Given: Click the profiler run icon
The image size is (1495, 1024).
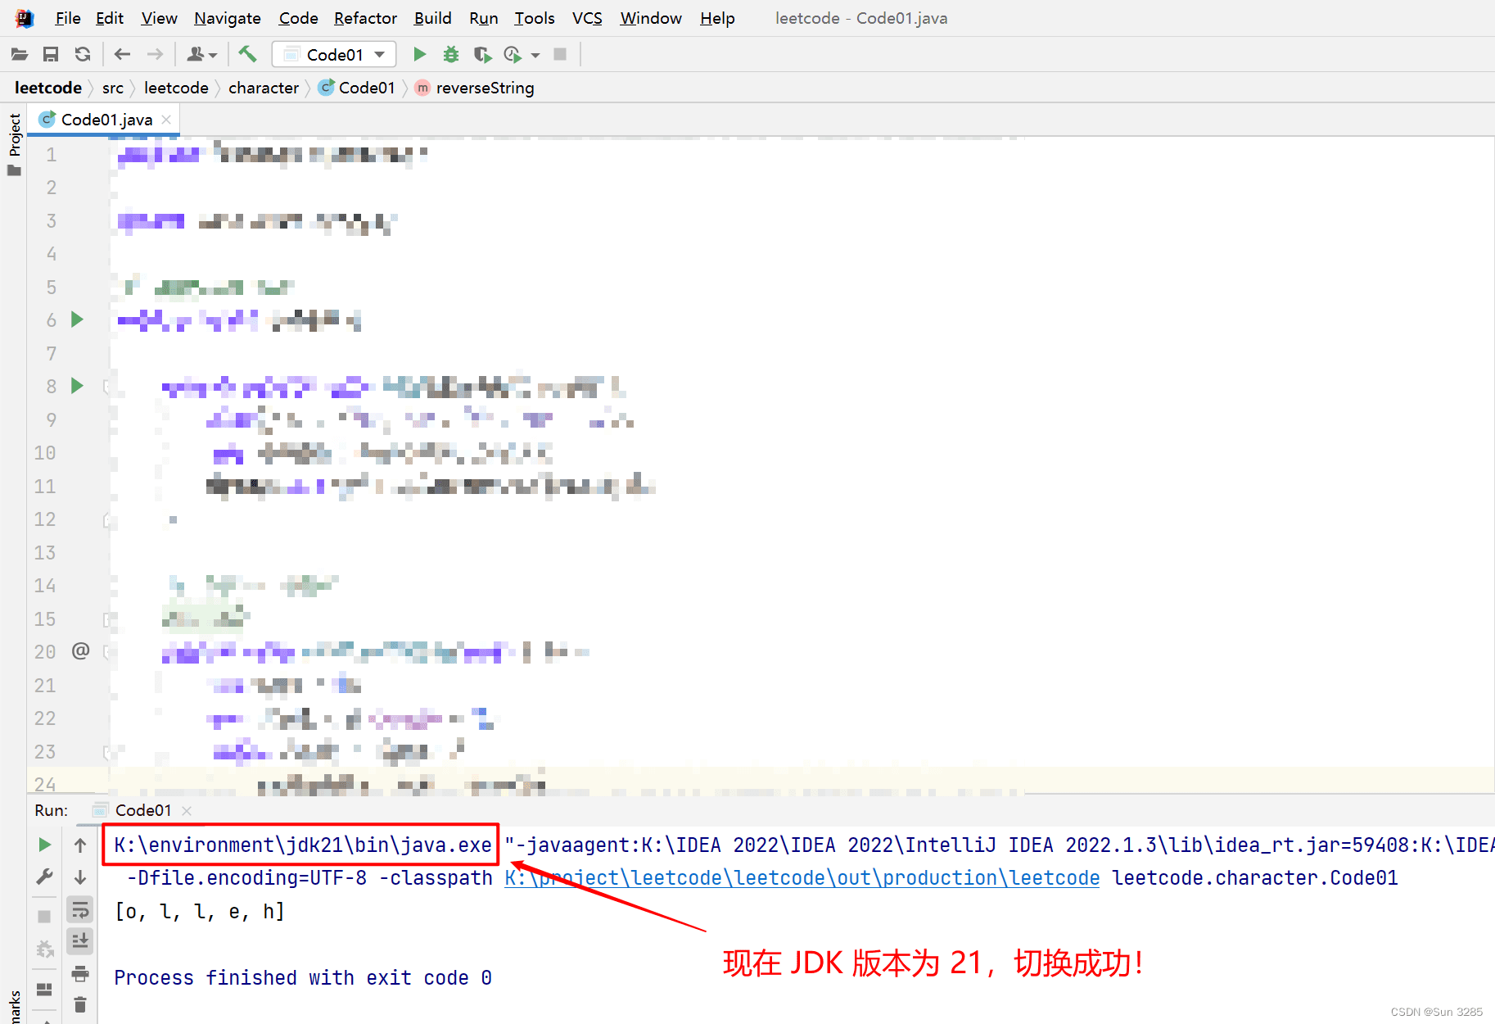Looking at the screenshot, I should pos(513,55).
